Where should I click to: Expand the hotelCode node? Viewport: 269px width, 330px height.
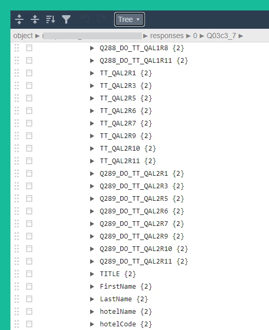pyautogui.click(x=92, y=324)
